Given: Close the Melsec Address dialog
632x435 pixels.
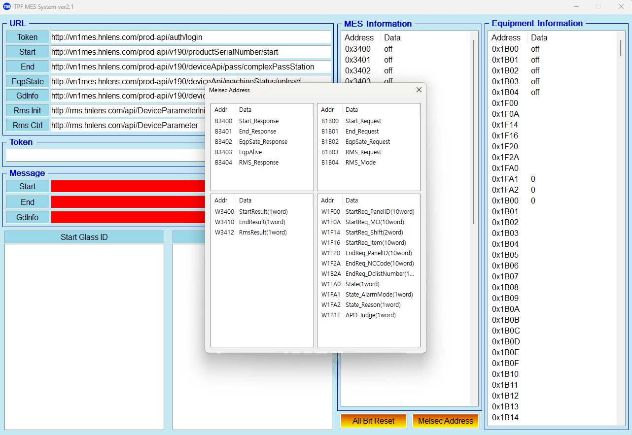Looking at the screenshot, I should coord(419,90).
